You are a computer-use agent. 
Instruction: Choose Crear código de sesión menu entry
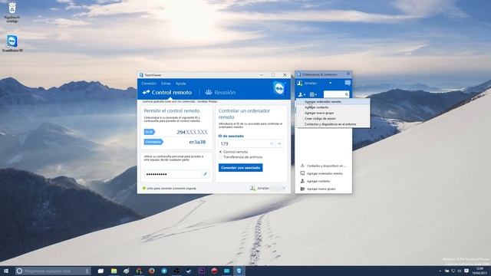[333, 119]
